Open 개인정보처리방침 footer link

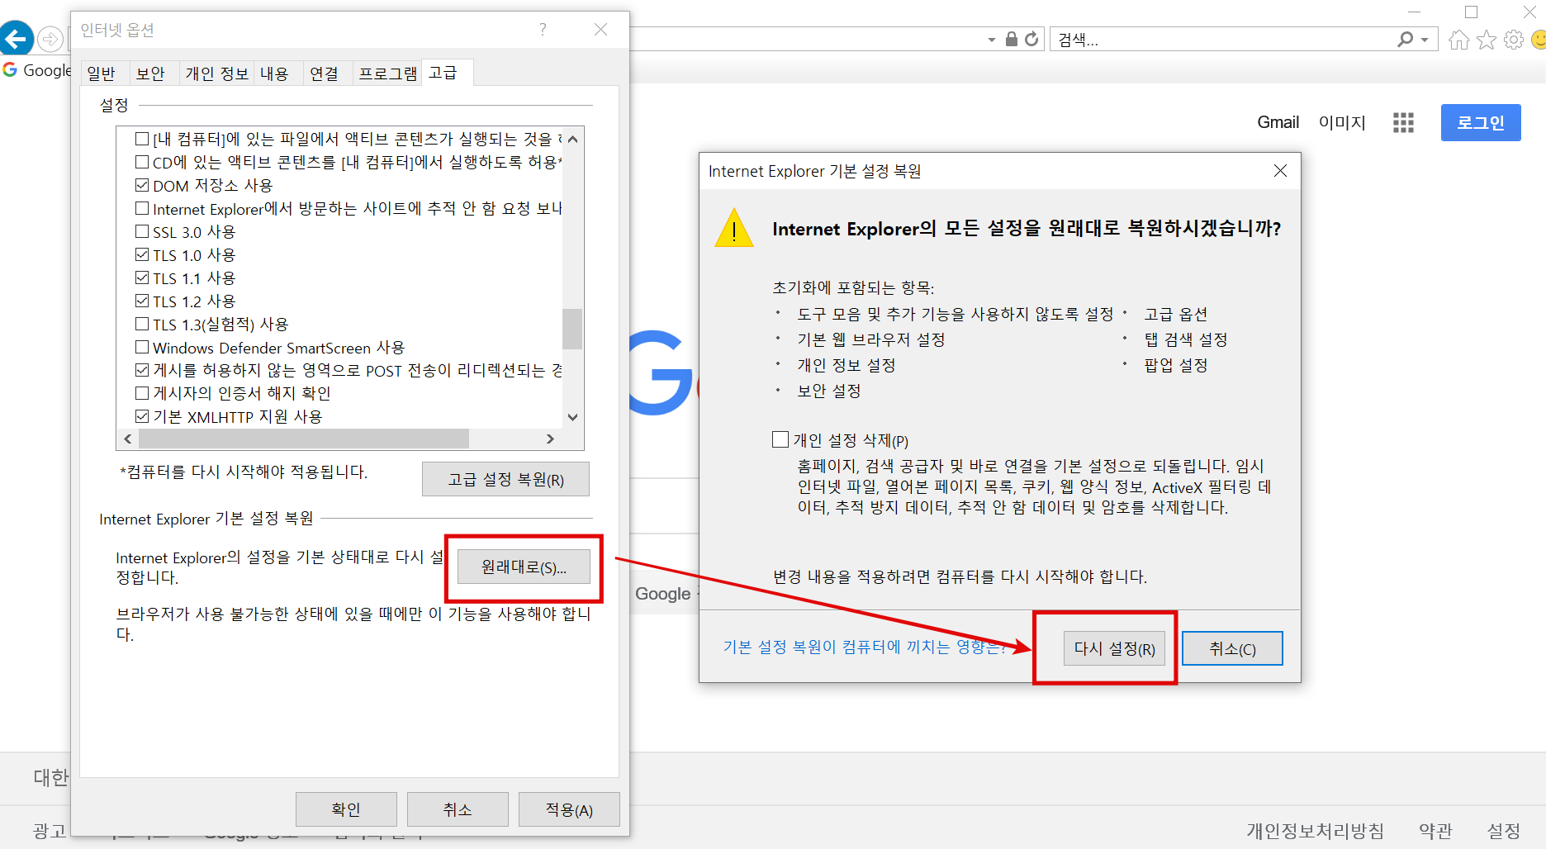pos(1315,830)
